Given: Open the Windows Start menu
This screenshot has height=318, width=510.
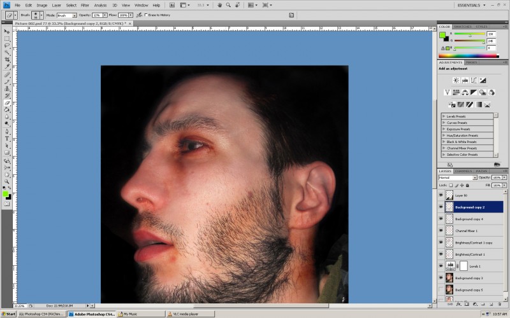Looking at the screenshot, I should (8, 314).
